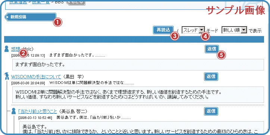The width and height of the screenshot is (270, 135).
Task: Click the timestamp 2006-03-13 10:52:46
Action: click(35, 118)
